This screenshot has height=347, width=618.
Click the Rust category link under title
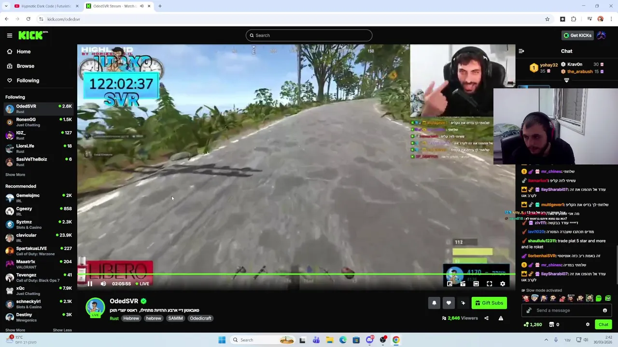tap(114, 319)
